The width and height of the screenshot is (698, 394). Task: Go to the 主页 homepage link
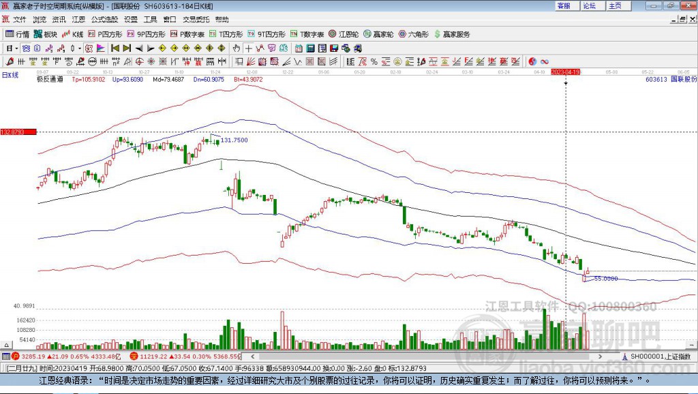(x=616, y=5)
